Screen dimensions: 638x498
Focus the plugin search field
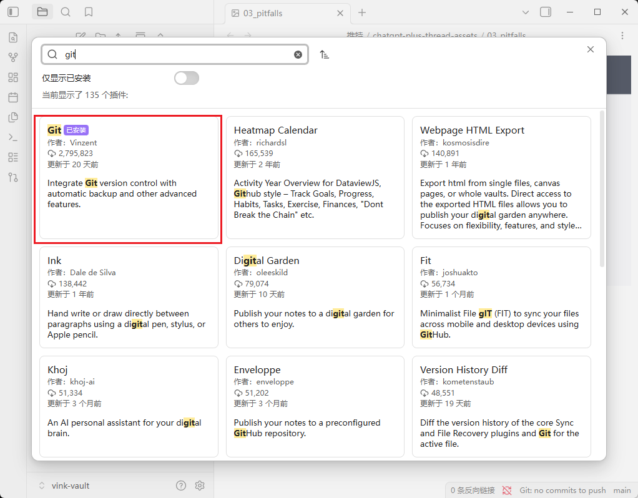click(x=175, y=54)
